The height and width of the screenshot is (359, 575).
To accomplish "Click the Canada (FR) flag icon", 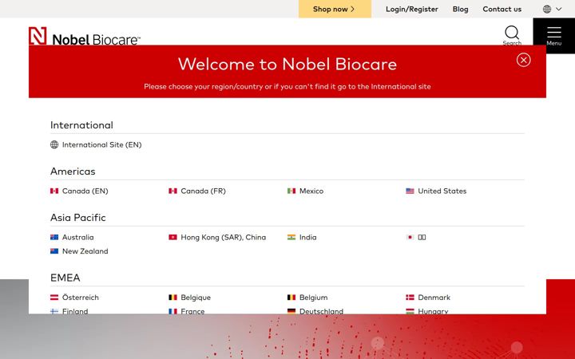I will click(172, 191).
